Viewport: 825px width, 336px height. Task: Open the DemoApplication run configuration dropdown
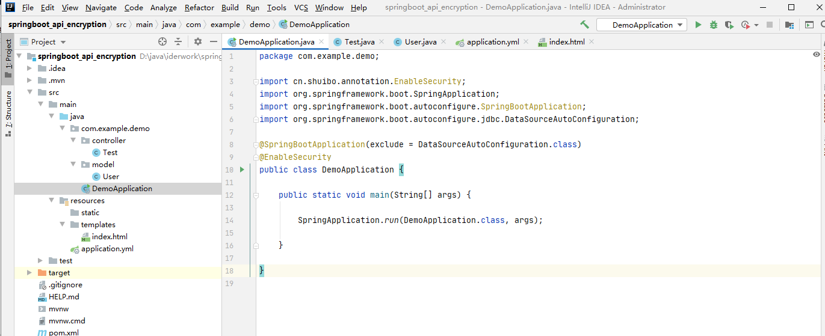point(641,25)
